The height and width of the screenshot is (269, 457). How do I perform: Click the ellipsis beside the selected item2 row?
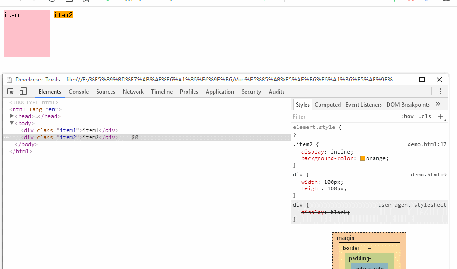(6, 137)
